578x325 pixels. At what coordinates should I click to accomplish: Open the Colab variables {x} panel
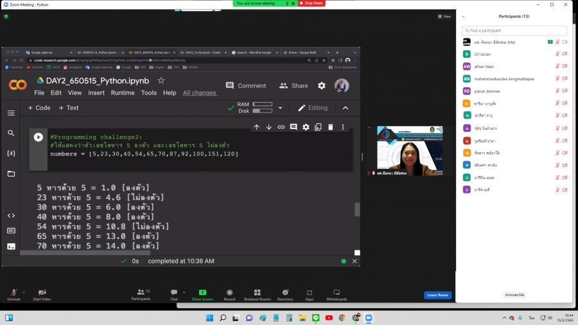[11, 154]
